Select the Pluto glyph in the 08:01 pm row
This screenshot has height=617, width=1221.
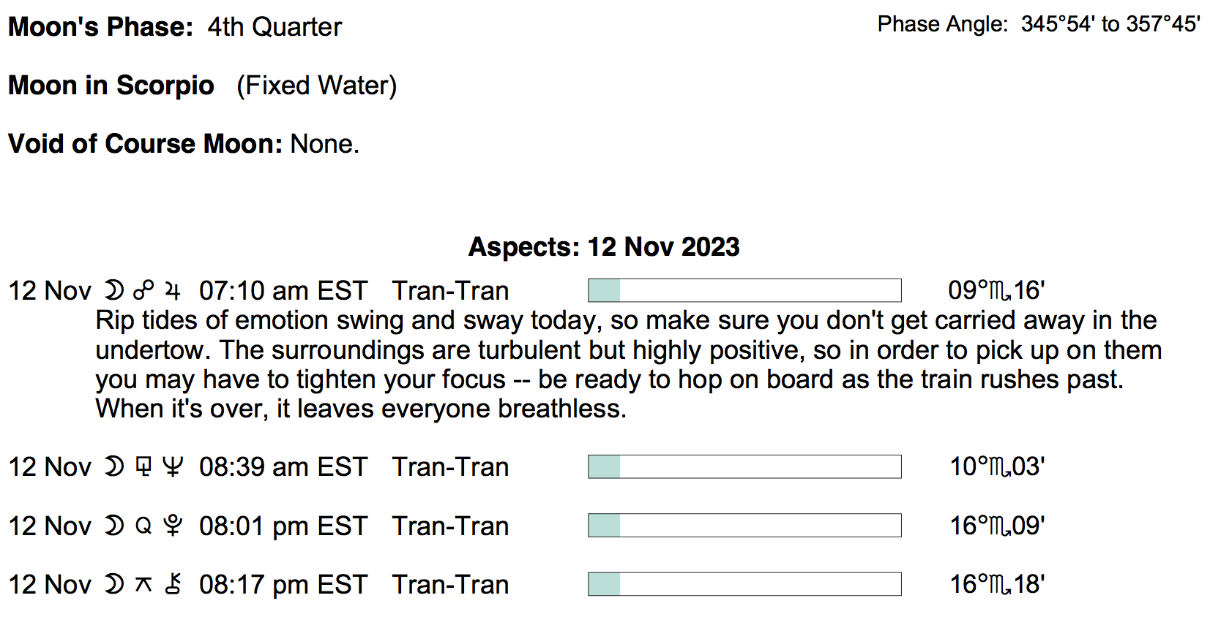[173, 526]
